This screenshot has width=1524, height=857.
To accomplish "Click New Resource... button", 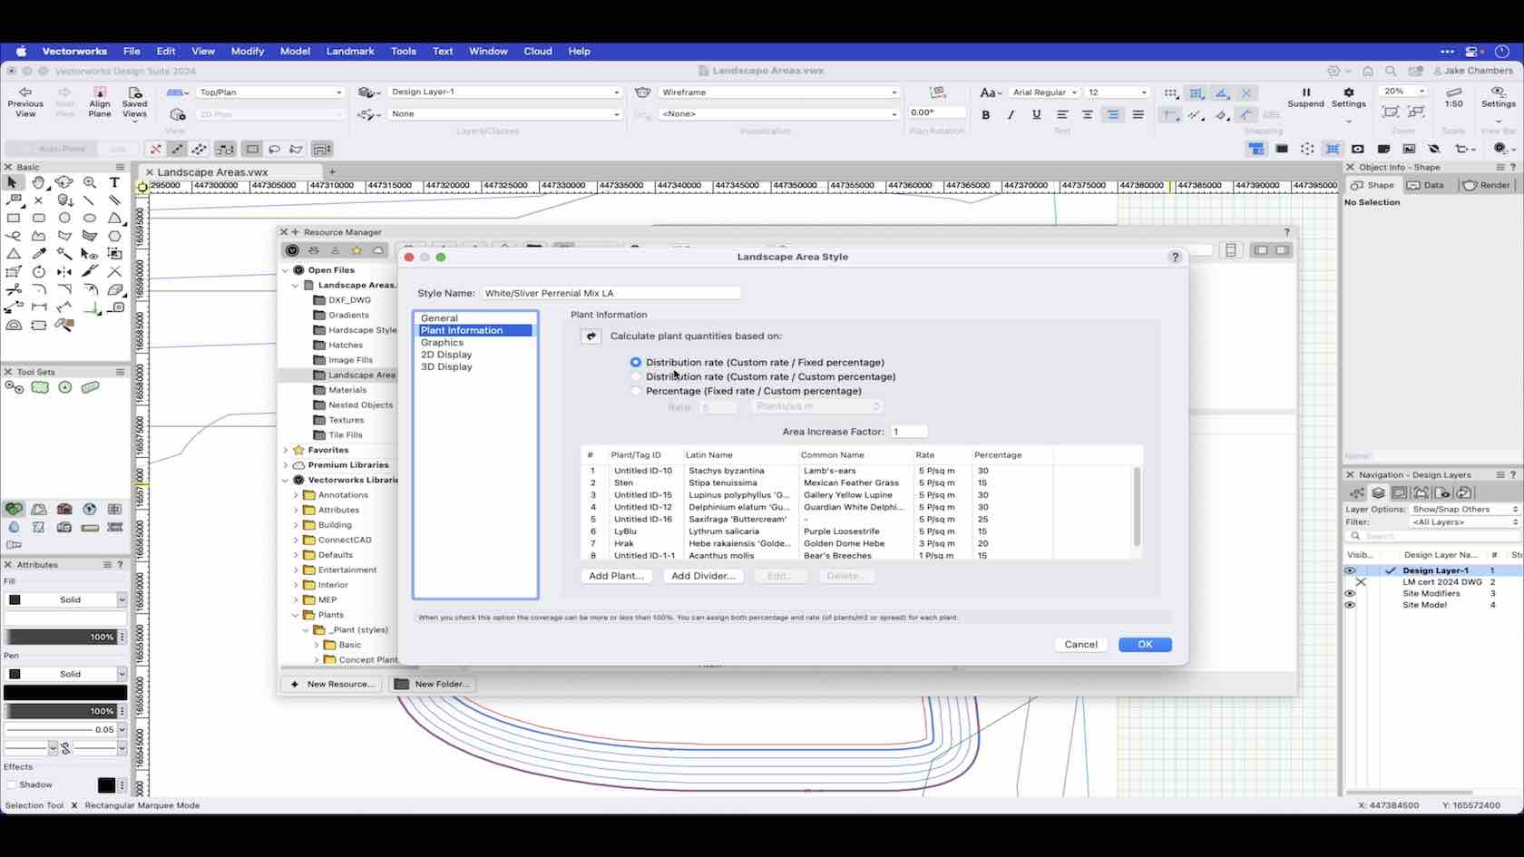I will pyautogui.click(x=333, y=684).
